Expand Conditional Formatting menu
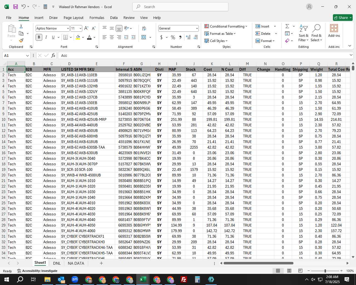This screenshot has width=356, height=285. pyautogui.click(x=226, y=26)
